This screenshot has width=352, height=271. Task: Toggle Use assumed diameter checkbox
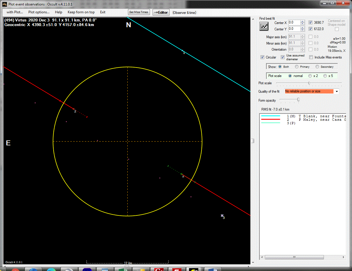[x=283, y=57]
